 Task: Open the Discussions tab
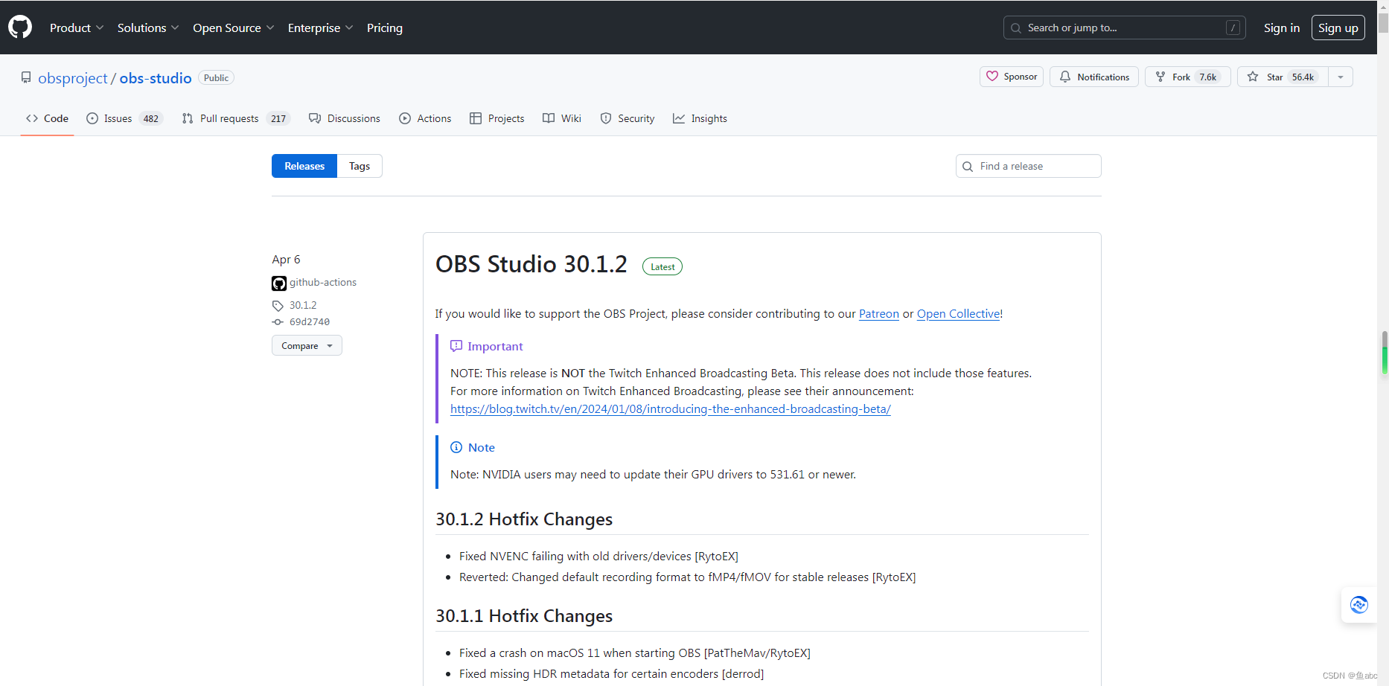click(x=345, y=118)
